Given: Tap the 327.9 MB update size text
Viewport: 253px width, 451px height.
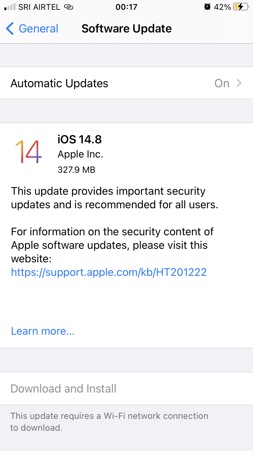Looking at the screenshot, I should pos(76,169).
